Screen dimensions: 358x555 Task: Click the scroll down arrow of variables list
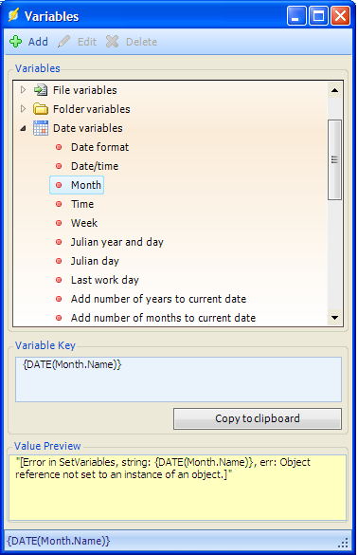(x=334, y=318)
